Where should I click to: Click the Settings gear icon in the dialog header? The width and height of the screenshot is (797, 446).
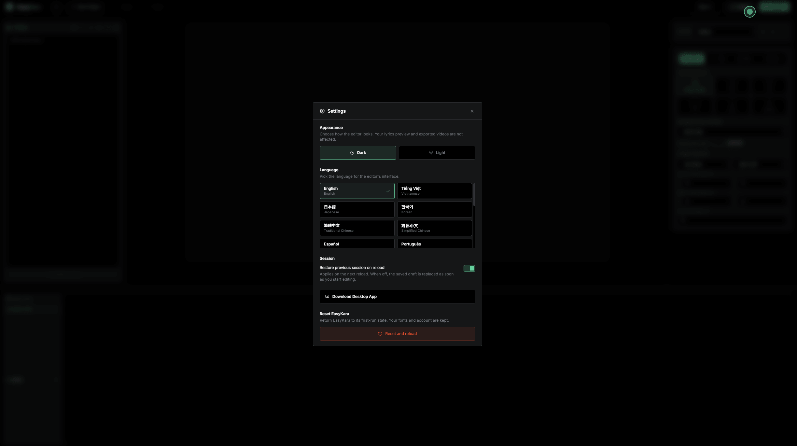(x=322, y=111)
